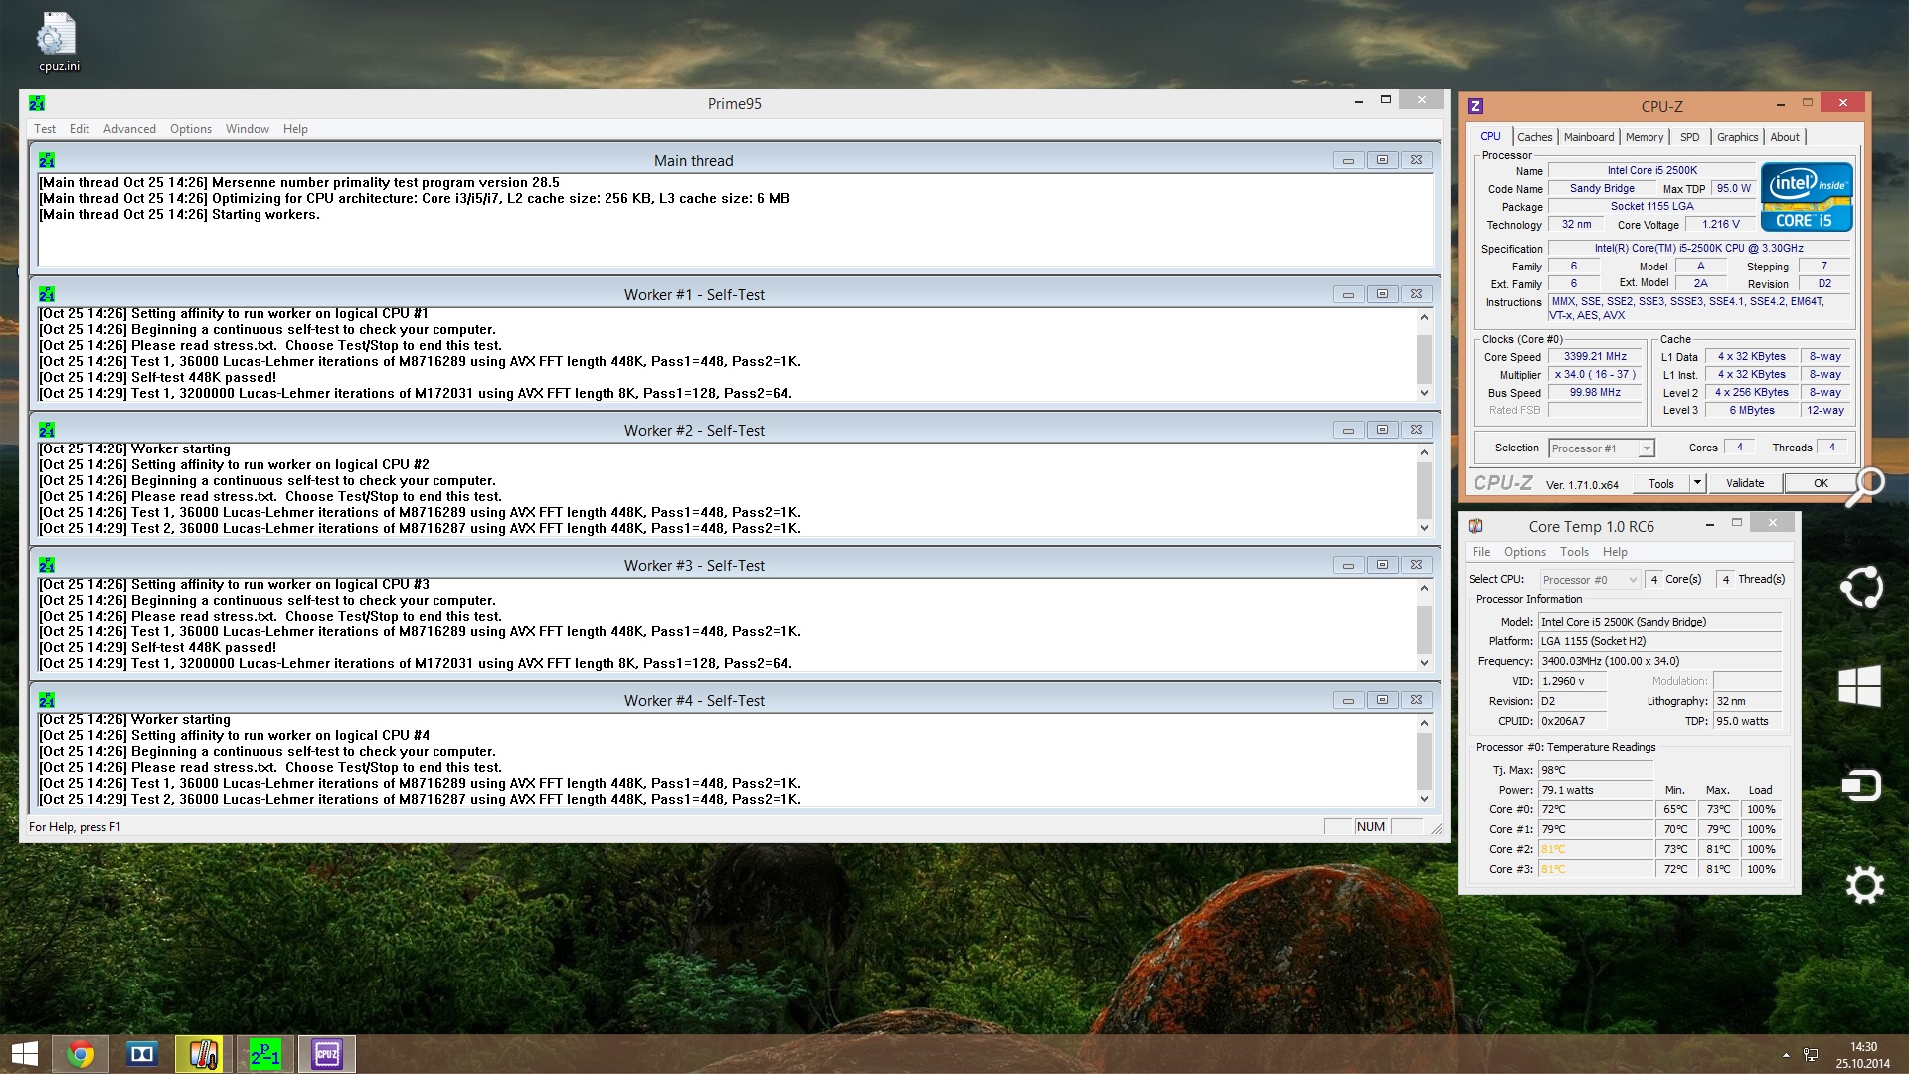1909x1074 pixels.
Task: Open the Settings gear charm
Action: (x=1864, y=885)
